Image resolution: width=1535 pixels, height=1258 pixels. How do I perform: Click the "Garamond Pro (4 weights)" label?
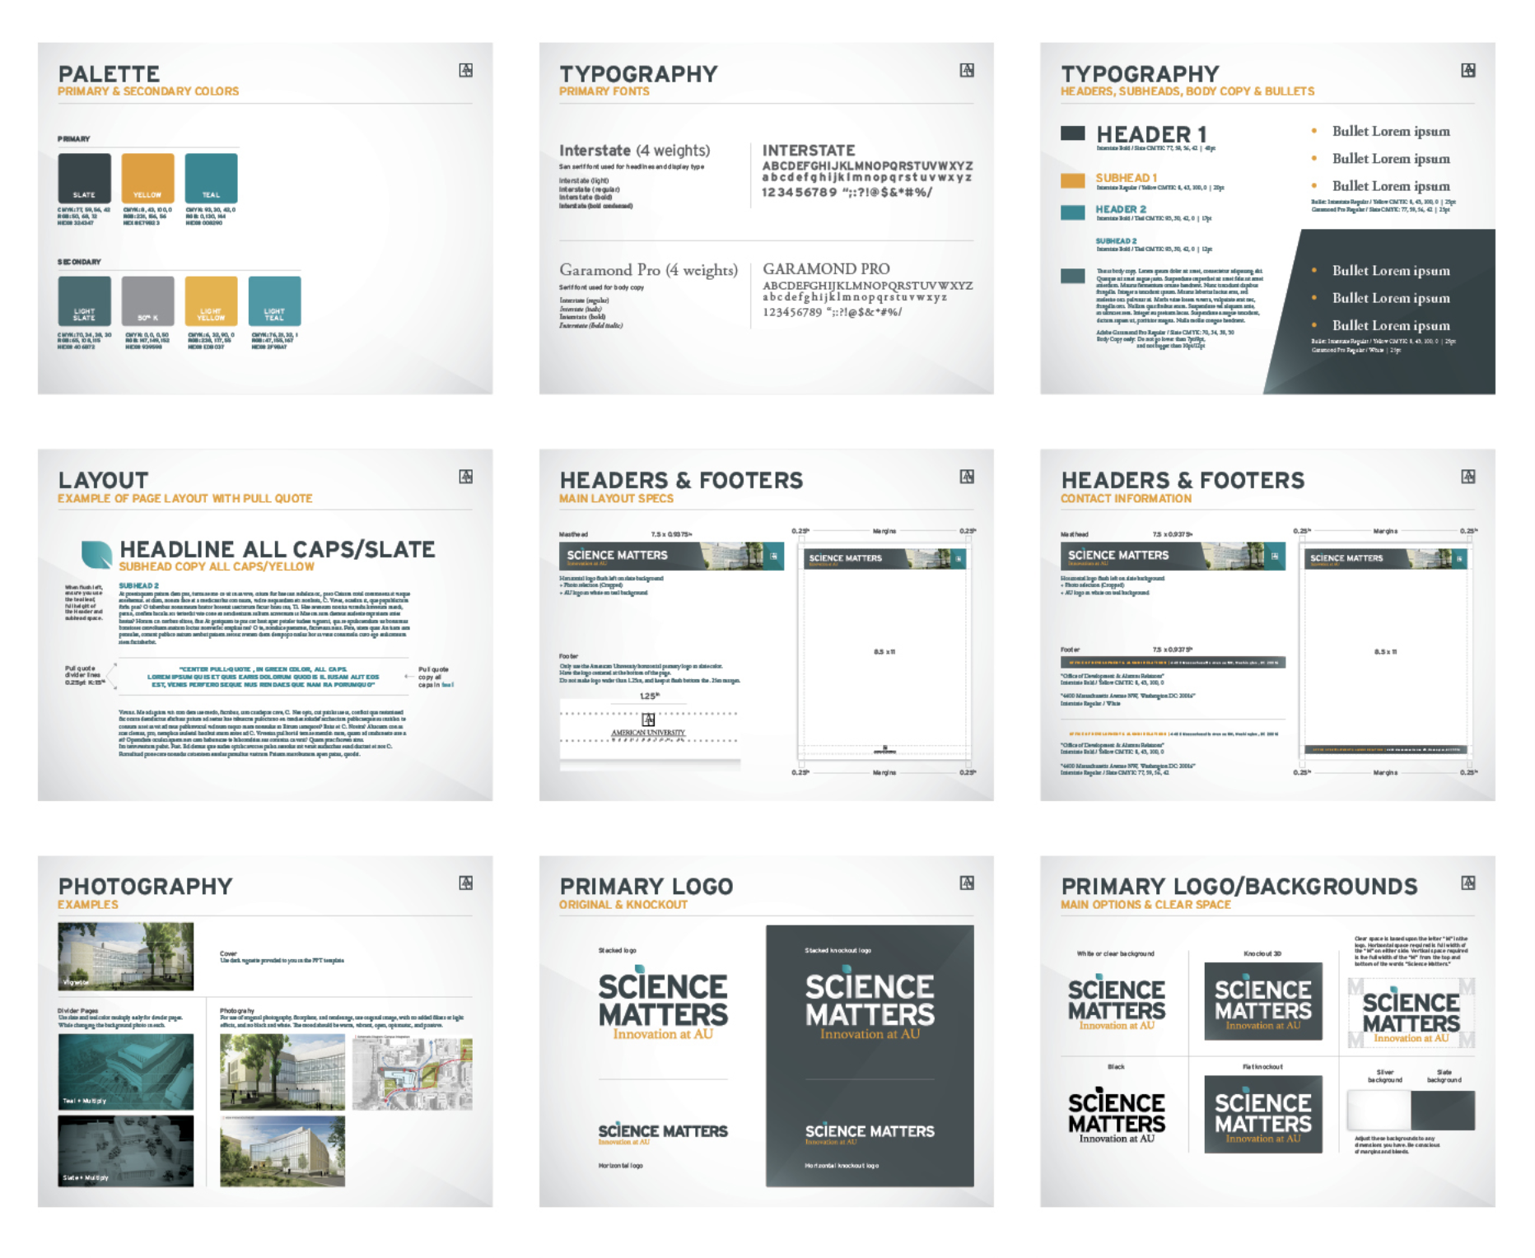pyautogui.click(x=648, y=270)
